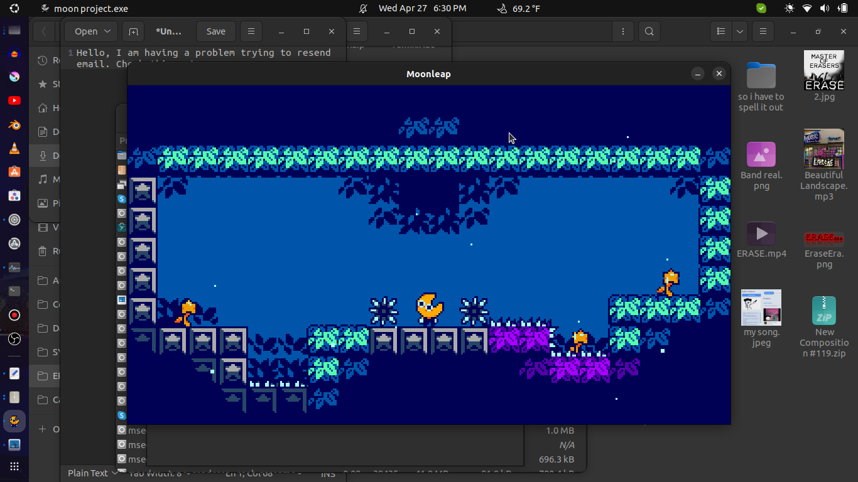Open Terminal from the dock
858x482 pixels.
point(14,291)
